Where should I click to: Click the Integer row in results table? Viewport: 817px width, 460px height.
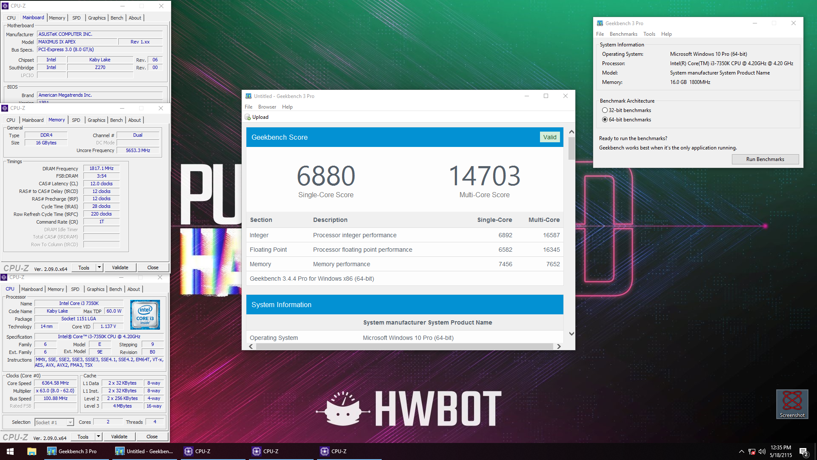pos(405,235)
